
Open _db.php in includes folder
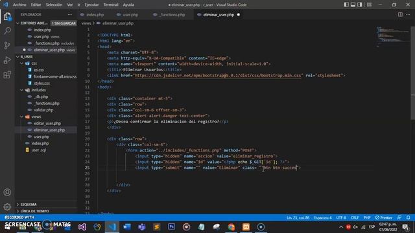(41, 96)
